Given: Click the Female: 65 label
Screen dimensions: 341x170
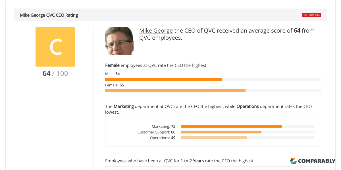Looking at the screenshot, I should (115, 85).
